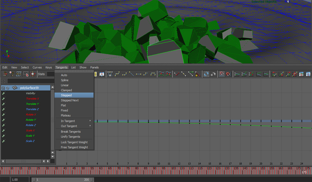The image size is (312, 182).
Task: Collapse the polySurface59 node in outliner
Action: click(7, 88)
